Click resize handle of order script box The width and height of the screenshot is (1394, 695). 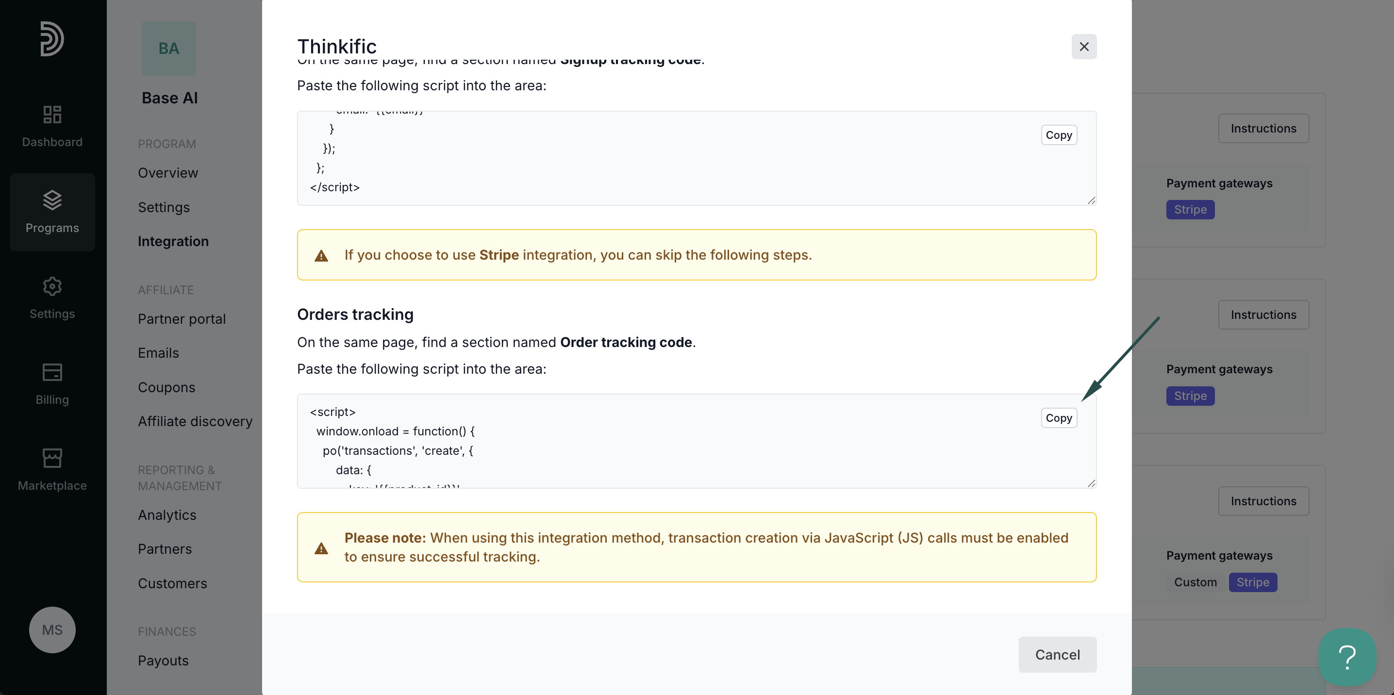pyautogui.click(x=1092, y=483)
